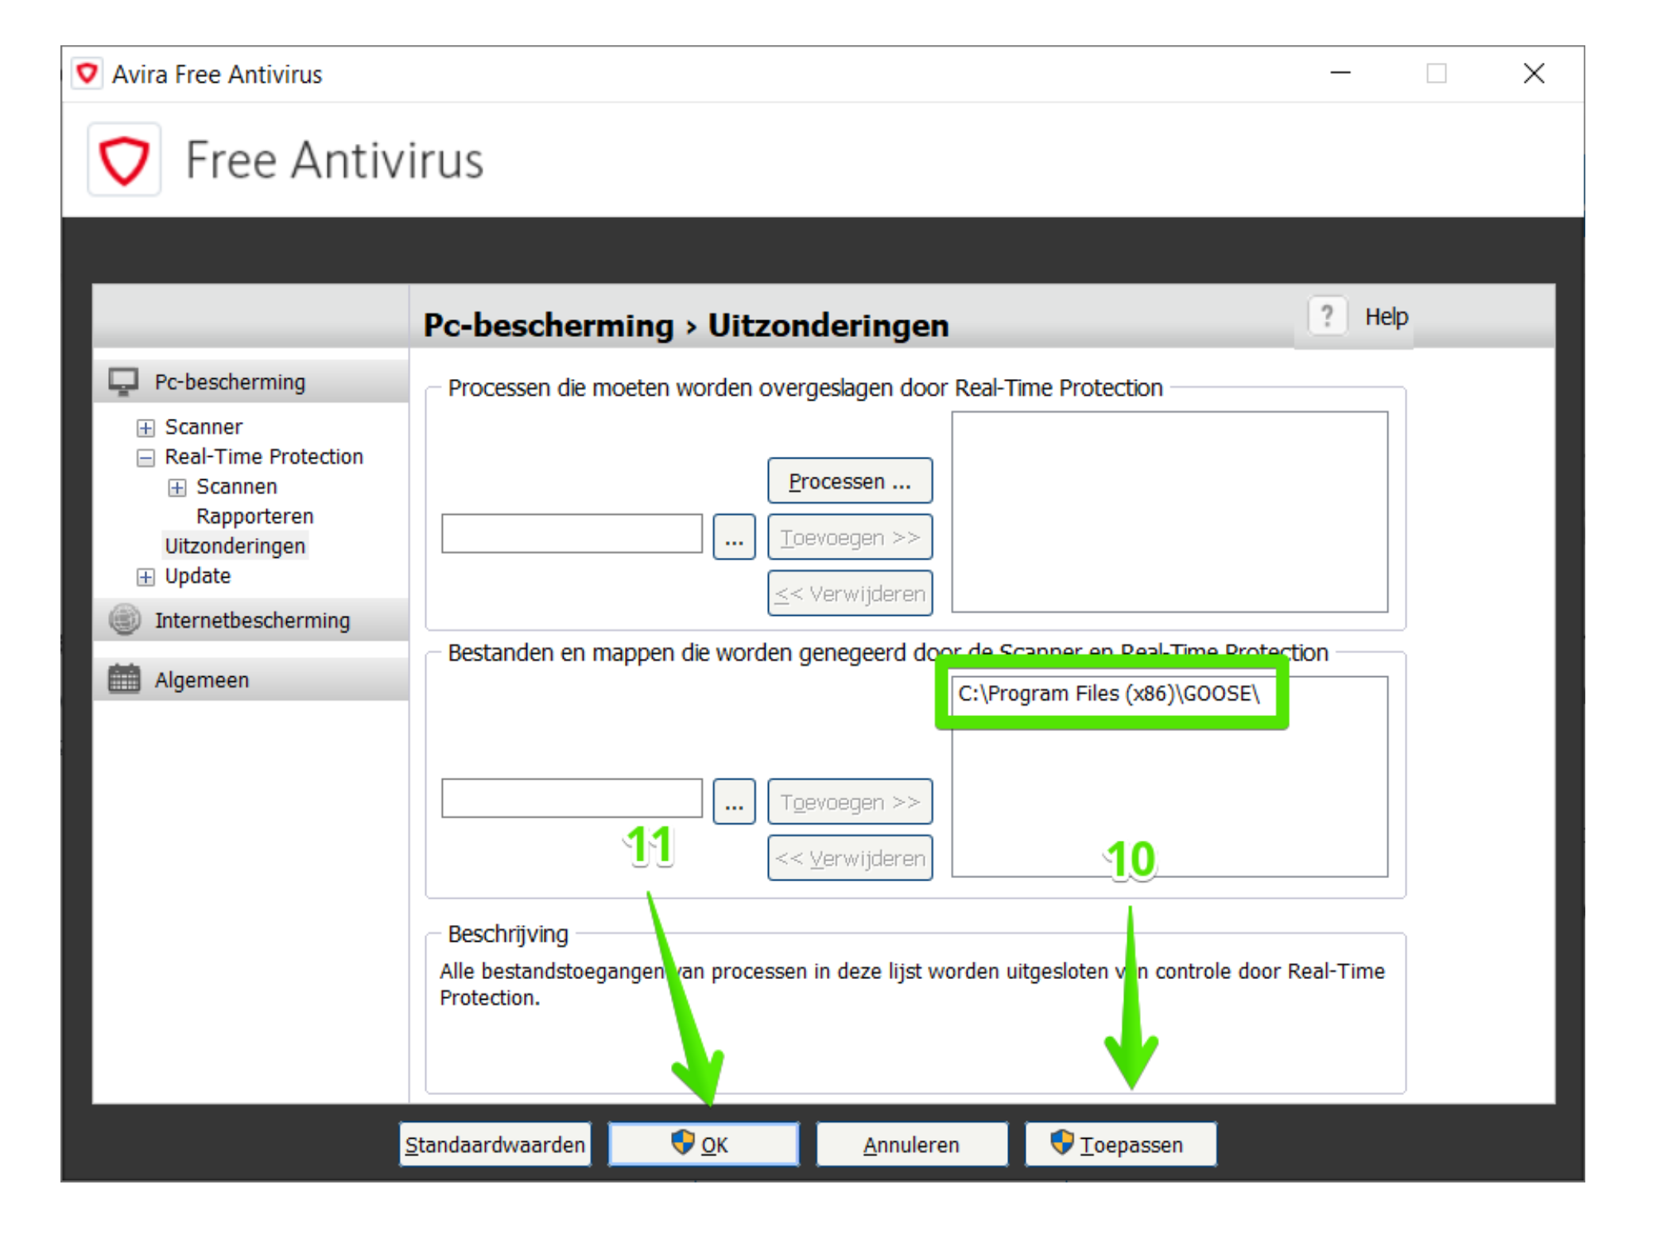Image resolution: width=1668 pixels, height=1254 pixels.
Task: Minimize the Avira window
Action: (x=1340, y=73)
